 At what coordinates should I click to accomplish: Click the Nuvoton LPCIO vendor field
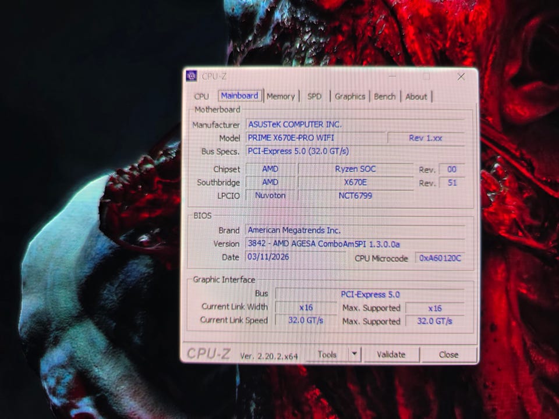click(x=270, y=196)
